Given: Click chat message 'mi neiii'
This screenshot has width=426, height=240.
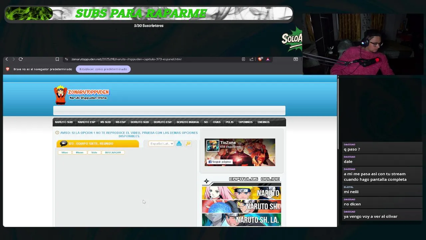Looking at the screenshot, I should 351,192.
